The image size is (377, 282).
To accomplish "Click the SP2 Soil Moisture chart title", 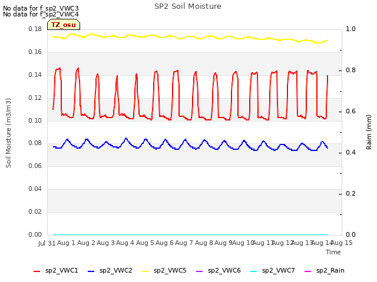I will pos(188,6).
